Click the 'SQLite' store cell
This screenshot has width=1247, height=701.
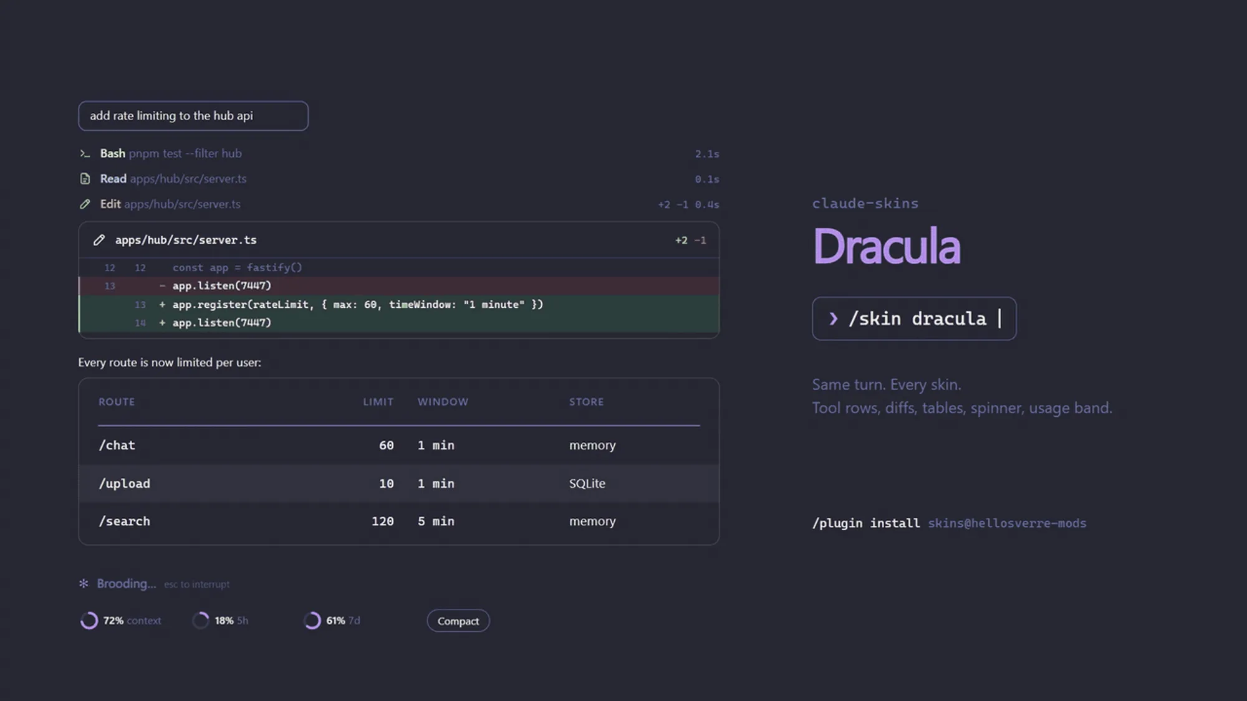click(587, 484)
